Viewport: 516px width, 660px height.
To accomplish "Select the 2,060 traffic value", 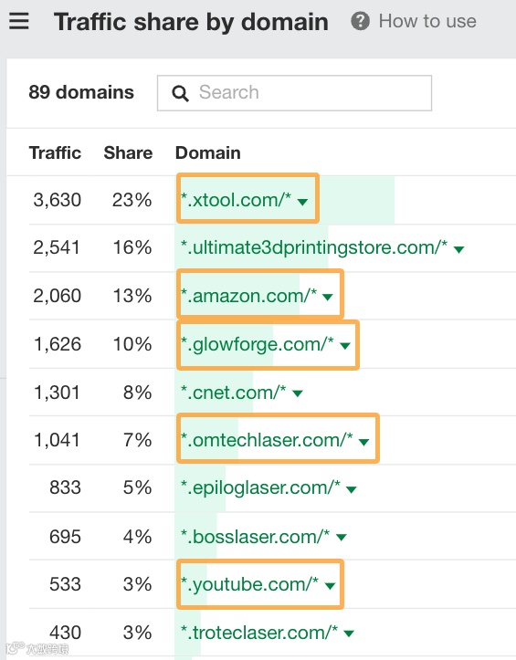I will pyautogui.click(x=57, y=296).
